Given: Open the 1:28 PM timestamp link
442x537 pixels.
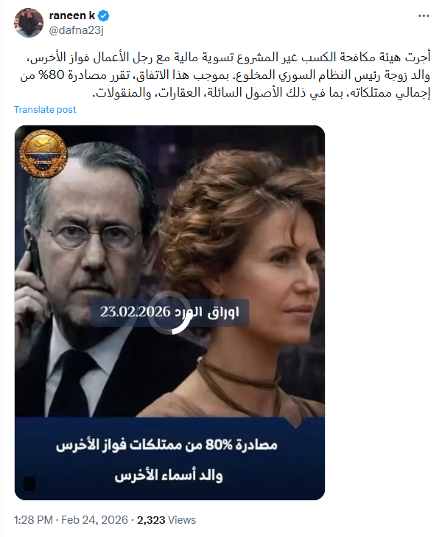Looking at the screenshot, I should tap(33, 520).
